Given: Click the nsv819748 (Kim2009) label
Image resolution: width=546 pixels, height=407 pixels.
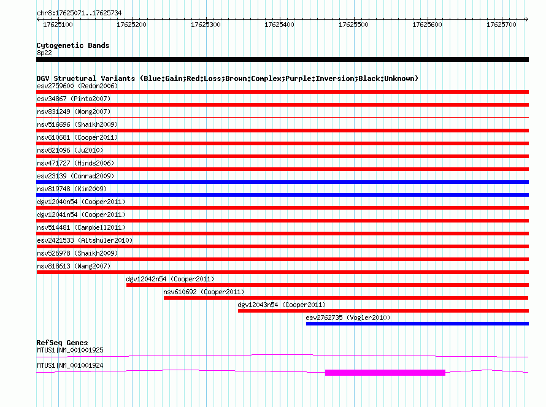Looking at the screenshot, I should (72, 189).
